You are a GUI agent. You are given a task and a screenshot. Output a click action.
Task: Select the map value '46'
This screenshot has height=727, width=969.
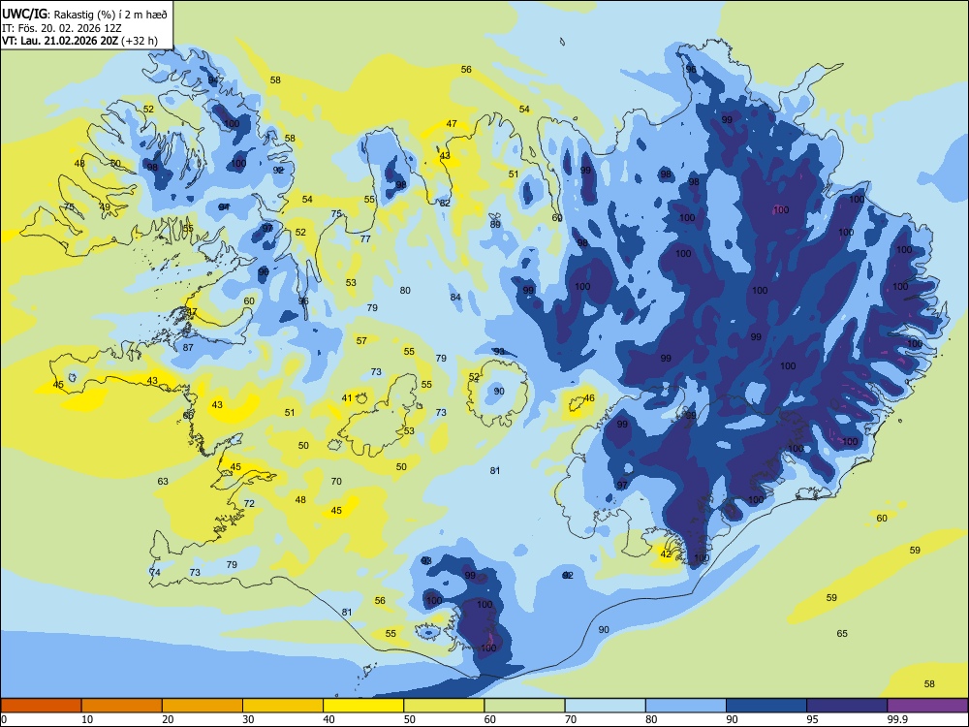coord(589,398)
